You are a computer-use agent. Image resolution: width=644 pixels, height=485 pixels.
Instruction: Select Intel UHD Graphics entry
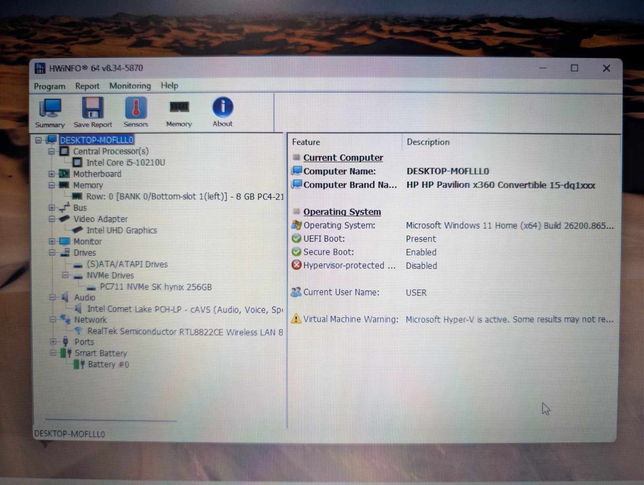click(122, 230)
